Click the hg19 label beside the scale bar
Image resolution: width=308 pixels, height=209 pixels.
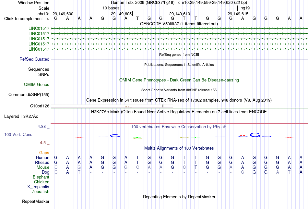[x=245, y=8]
